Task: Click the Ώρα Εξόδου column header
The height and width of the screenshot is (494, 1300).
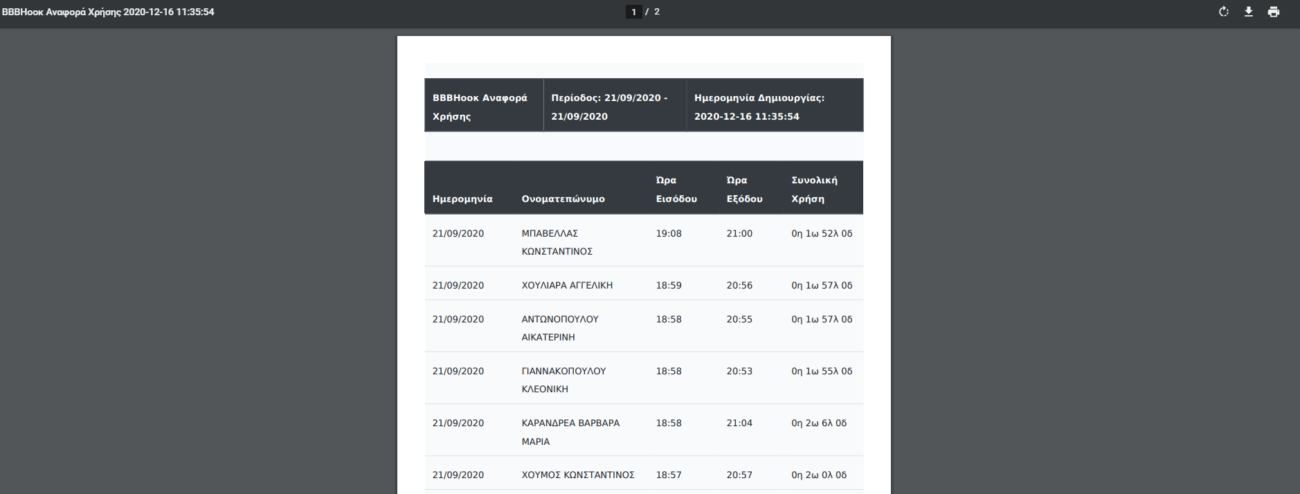Action: 744,190
